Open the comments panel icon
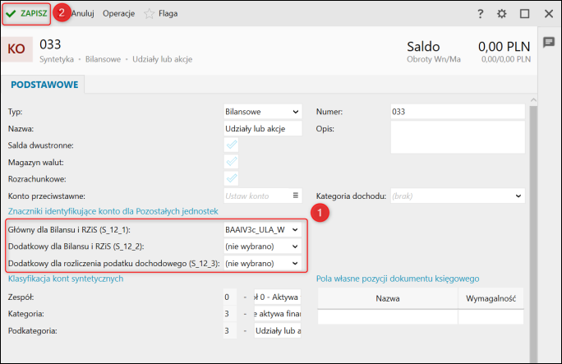562x364 pixels. 549,42
